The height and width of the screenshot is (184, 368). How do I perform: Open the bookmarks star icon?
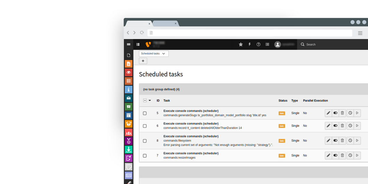(241, 44)
